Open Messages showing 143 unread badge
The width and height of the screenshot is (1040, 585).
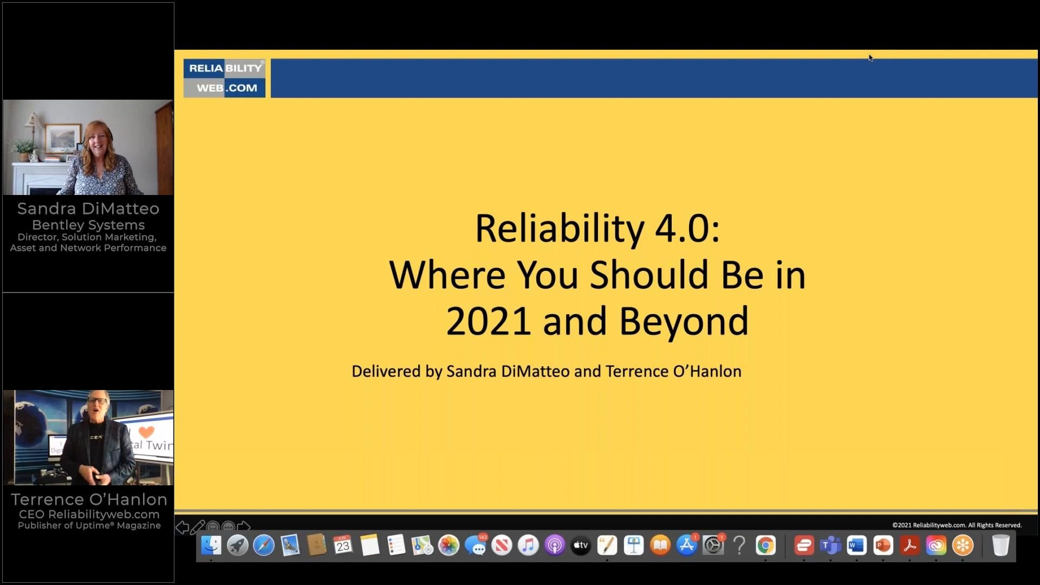pos(477,546)
